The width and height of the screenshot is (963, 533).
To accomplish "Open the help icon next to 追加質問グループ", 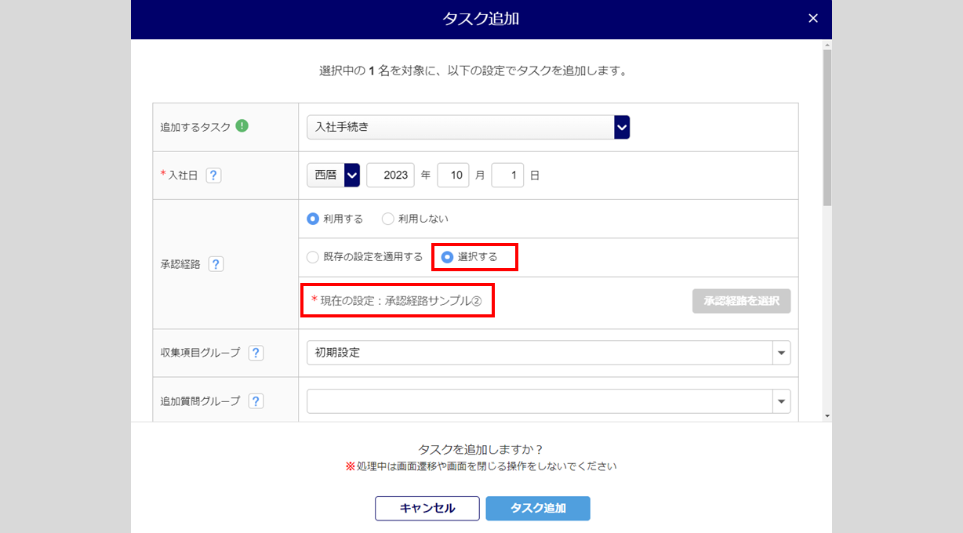I will click(256, 401).
